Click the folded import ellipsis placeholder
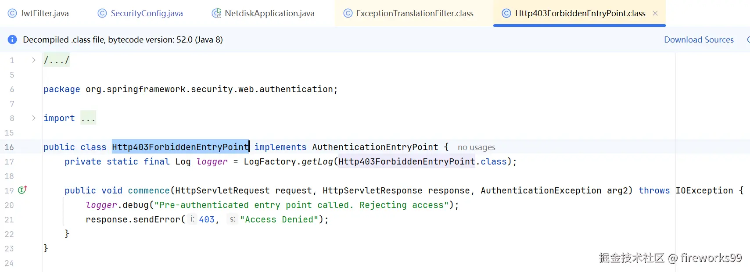The image size is (750, 272). 88,118
